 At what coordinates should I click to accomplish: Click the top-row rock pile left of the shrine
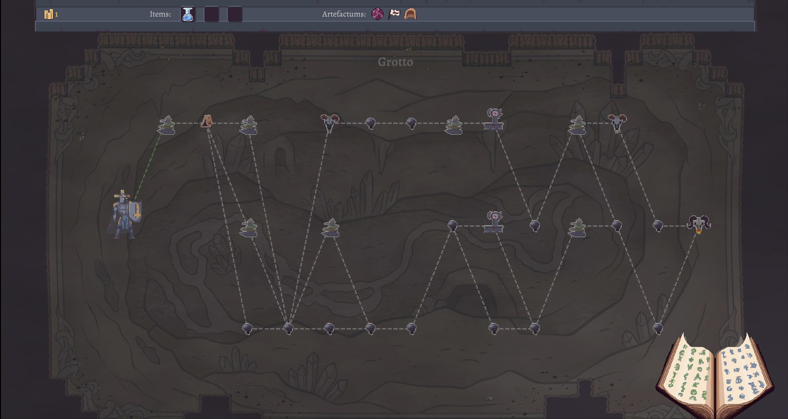point(453,125)
